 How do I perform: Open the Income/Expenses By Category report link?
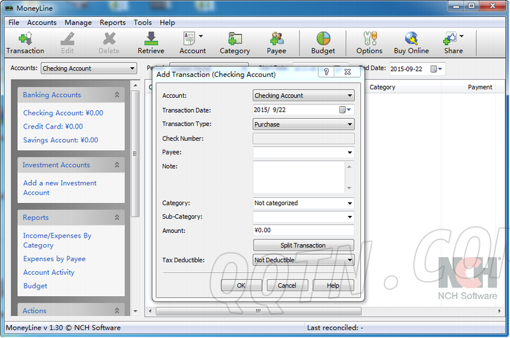pos(57,240)
